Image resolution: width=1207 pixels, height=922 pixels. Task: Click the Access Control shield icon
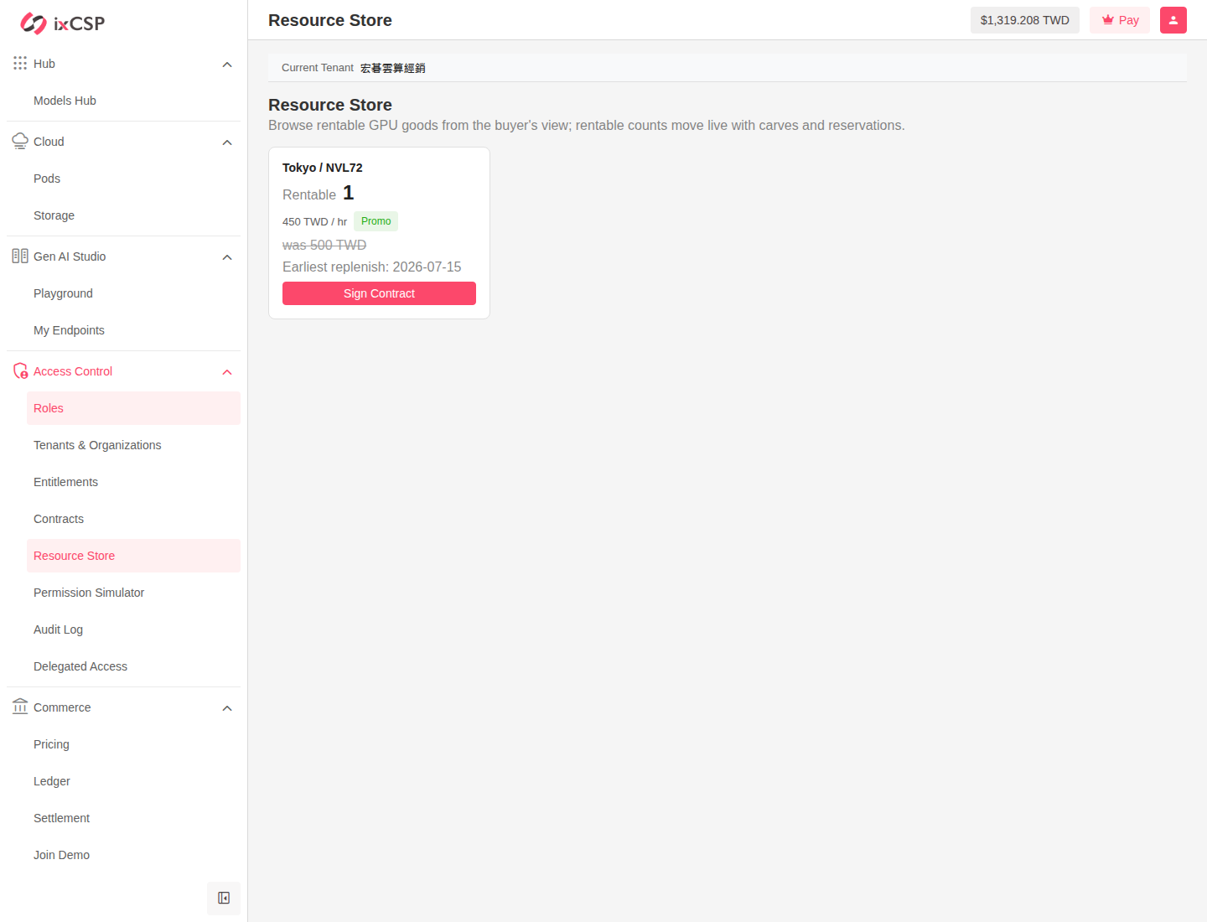pos(20,370)
